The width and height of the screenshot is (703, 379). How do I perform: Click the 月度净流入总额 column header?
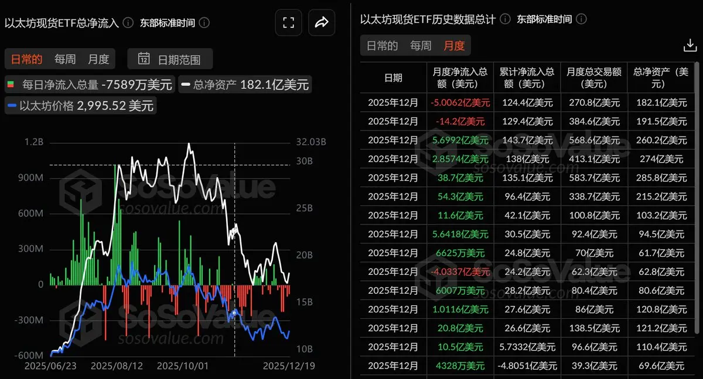click(x=460, y=77)
